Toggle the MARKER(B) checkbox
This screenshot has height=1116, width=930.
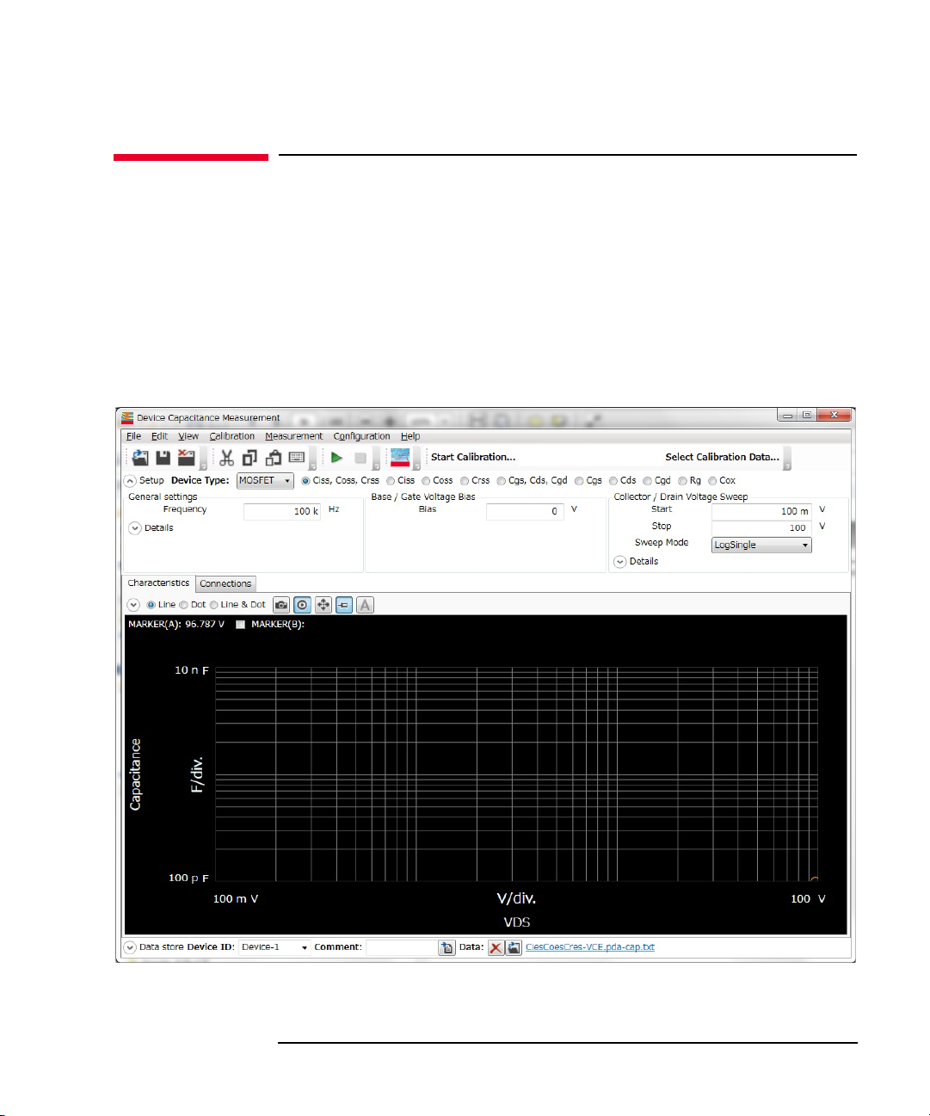pos(240,625)
